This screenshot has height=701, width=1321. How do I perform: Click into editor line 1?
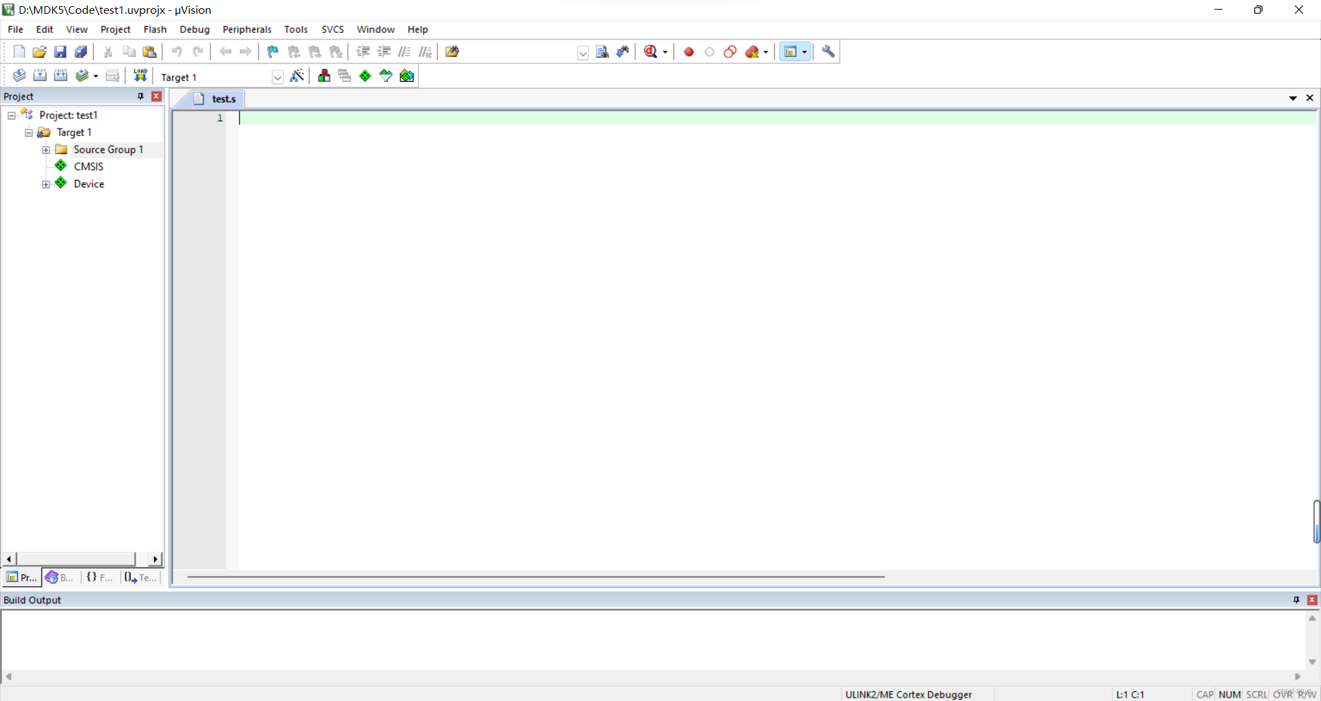click(777, 118)
